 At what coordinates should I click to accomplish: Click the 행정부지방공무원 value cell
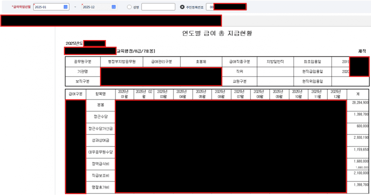tap(122, 62)
